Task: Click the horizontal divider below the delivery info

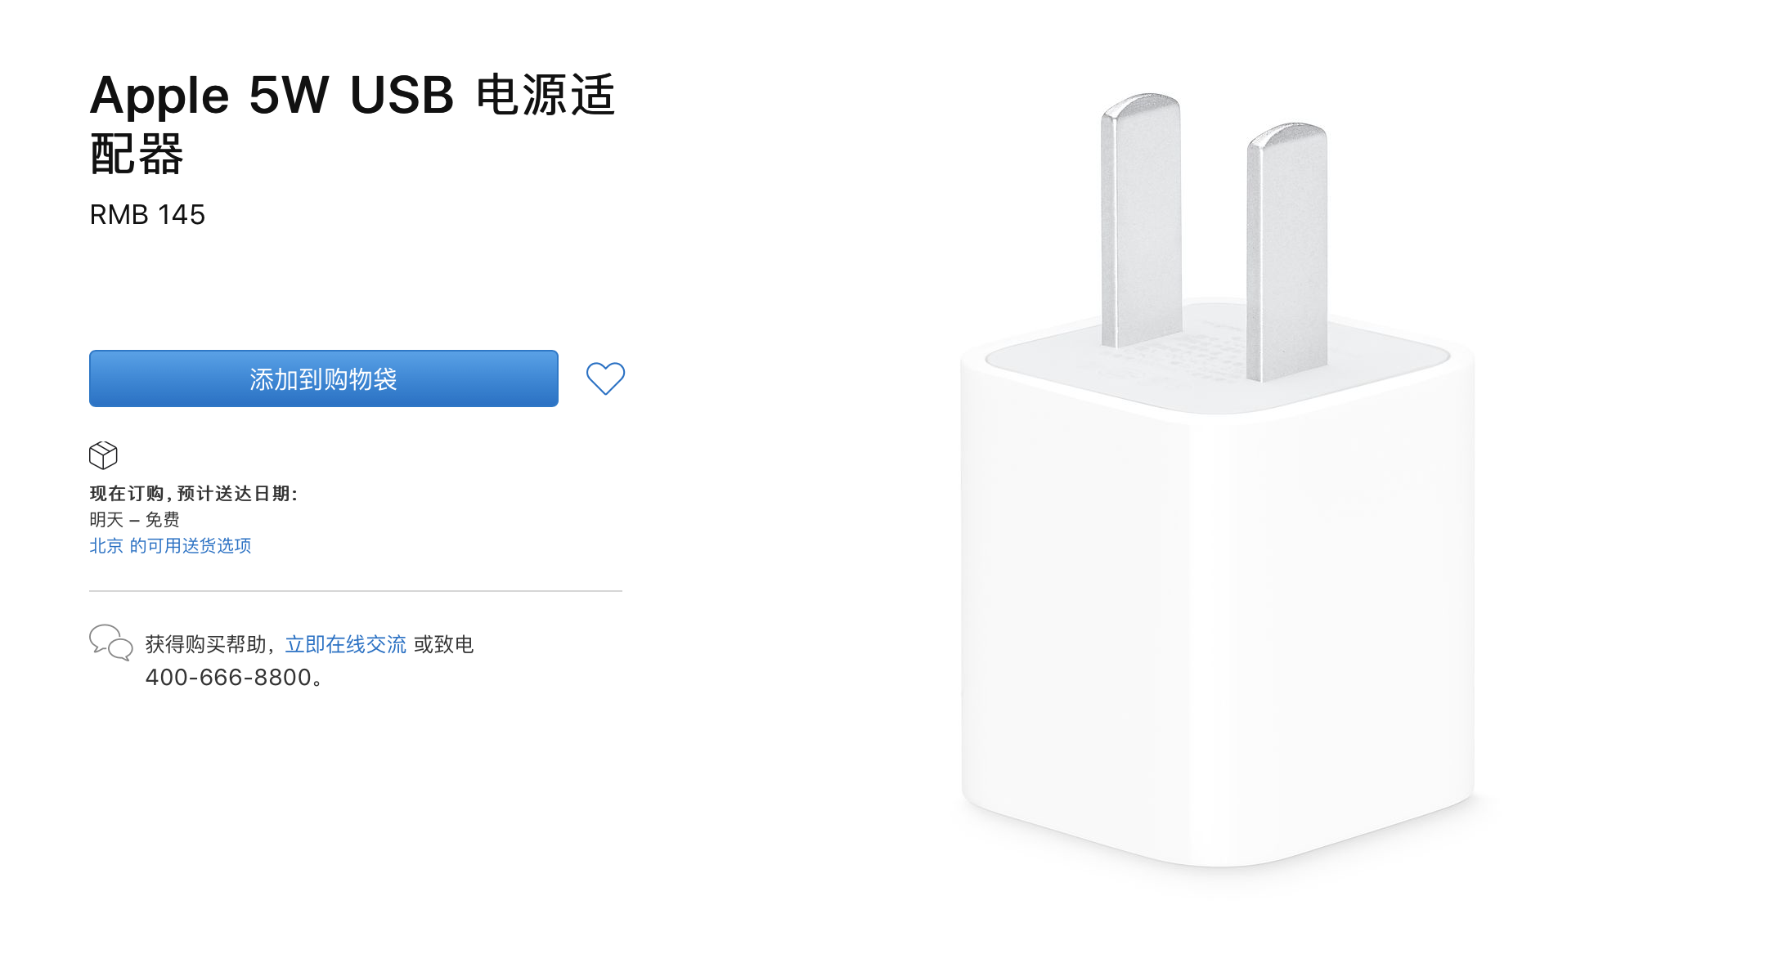Action: [356, 590]
